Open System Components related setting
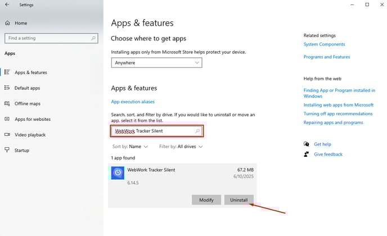The image size is (387, 236). point(324,44)
